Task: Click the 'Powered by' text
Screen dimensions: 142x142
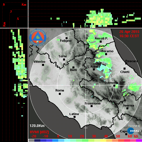Action: pyautogui.click(x=134, y=126)
